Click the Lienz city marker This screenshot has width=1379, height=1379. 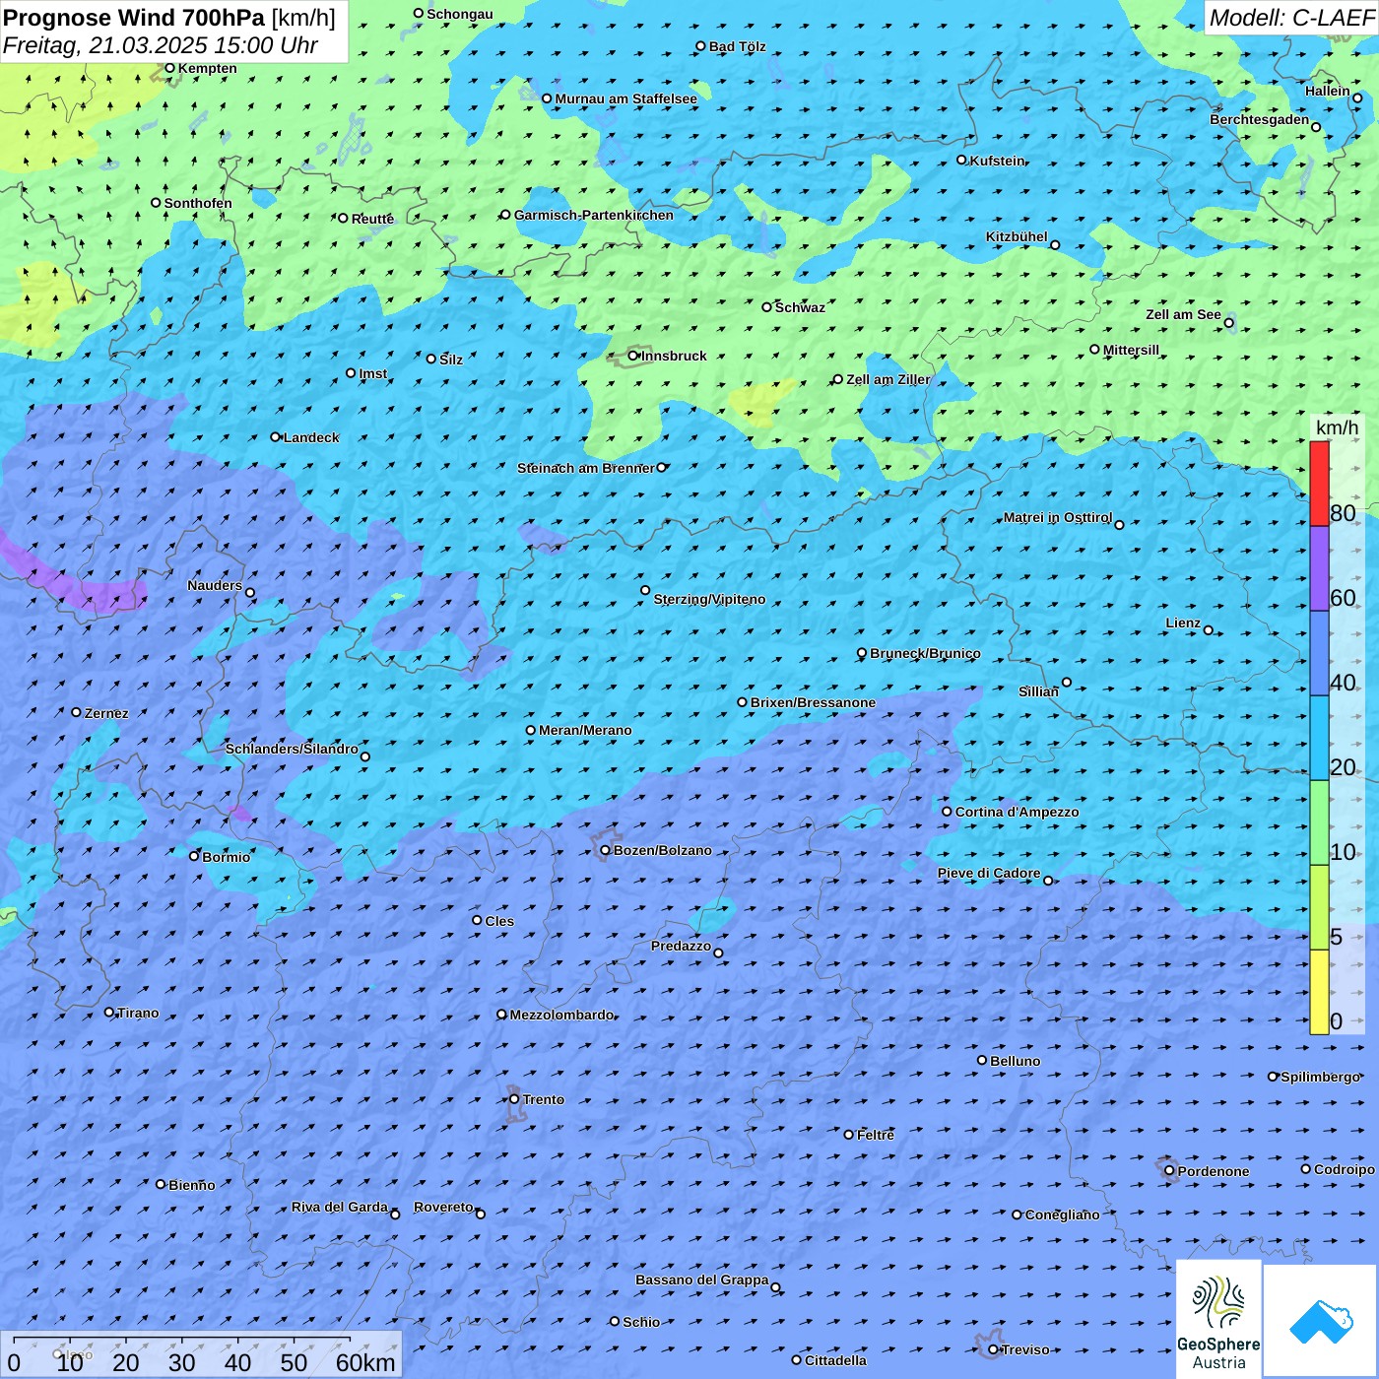(x=1209, y=630)
